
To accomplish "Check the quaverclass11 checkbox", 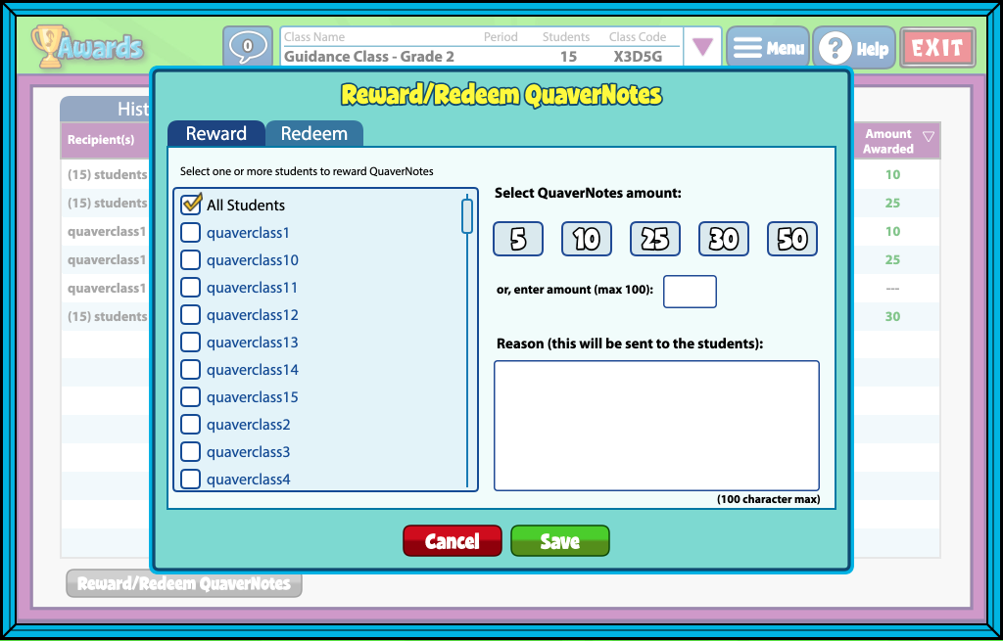I will tap(191, 288).
